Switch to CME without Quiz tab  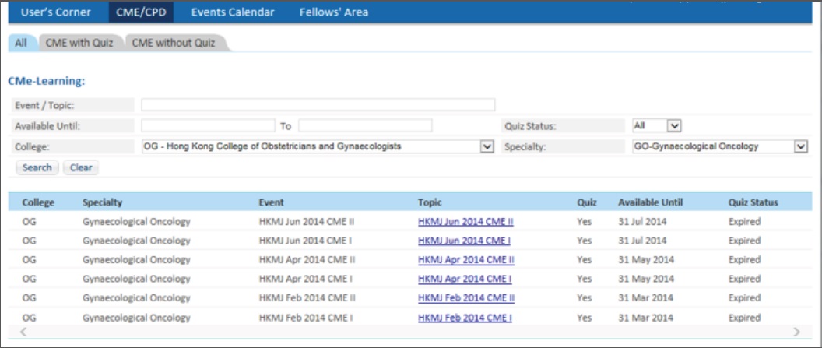pyautogui.click(x=174, y=43)
